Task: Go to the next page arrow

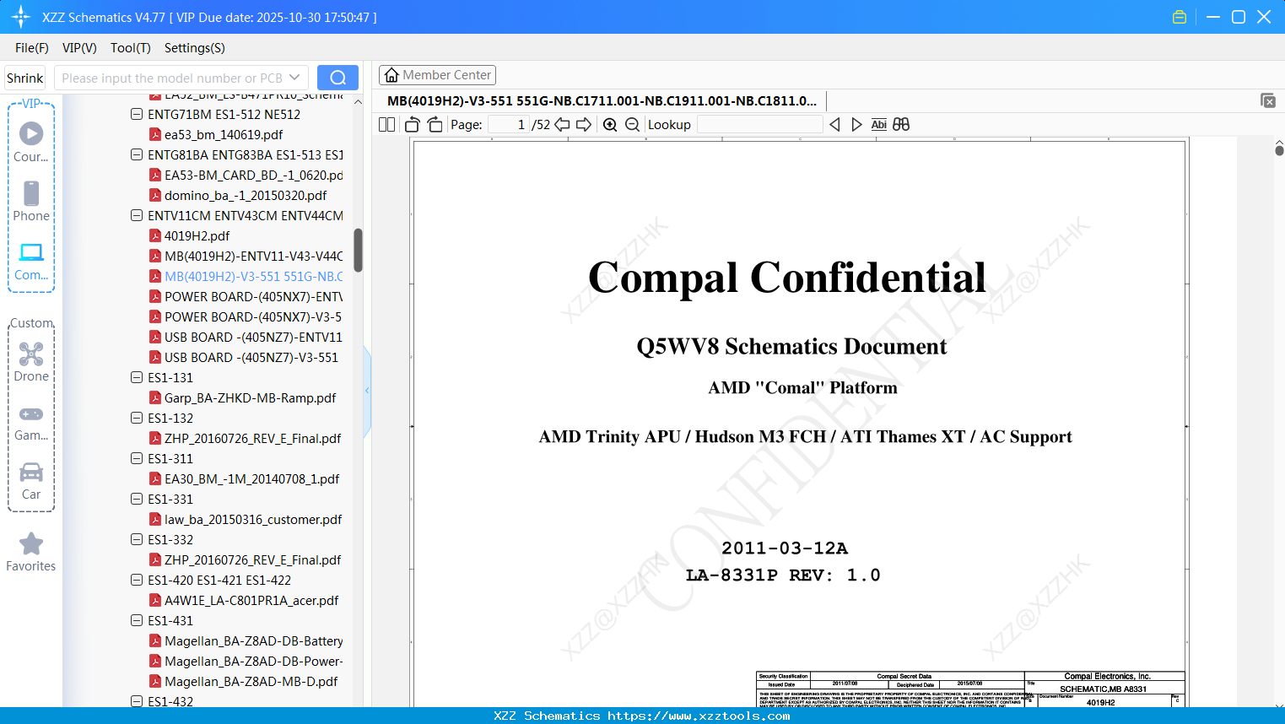Action: pyautogui.click(x=584, y=125)
